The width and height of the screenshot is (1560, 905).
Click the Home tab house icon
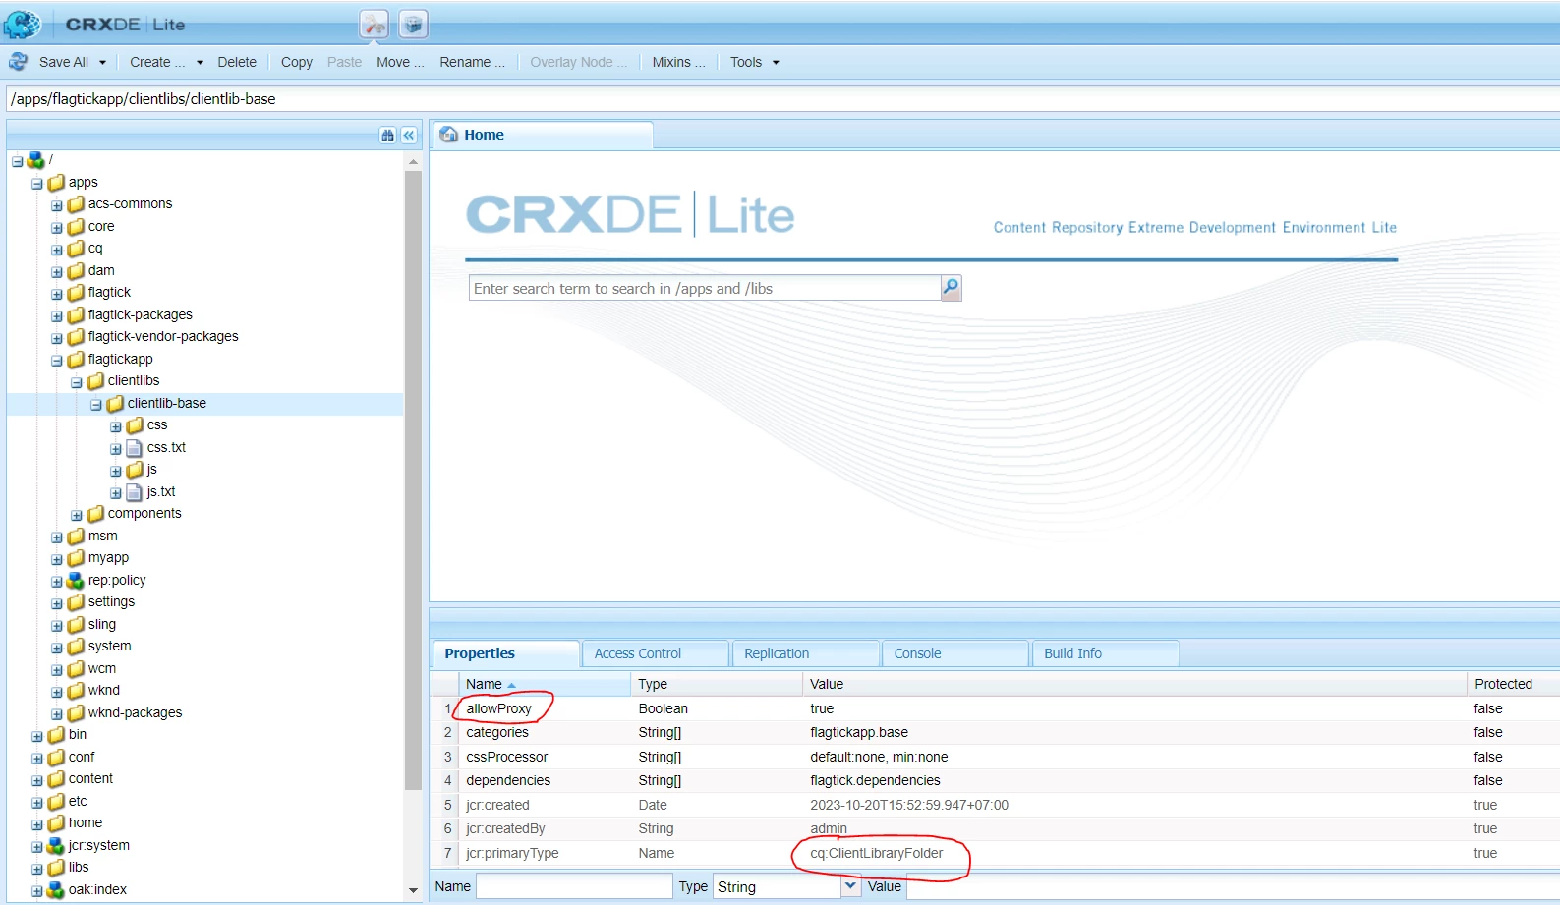(449, 135)
